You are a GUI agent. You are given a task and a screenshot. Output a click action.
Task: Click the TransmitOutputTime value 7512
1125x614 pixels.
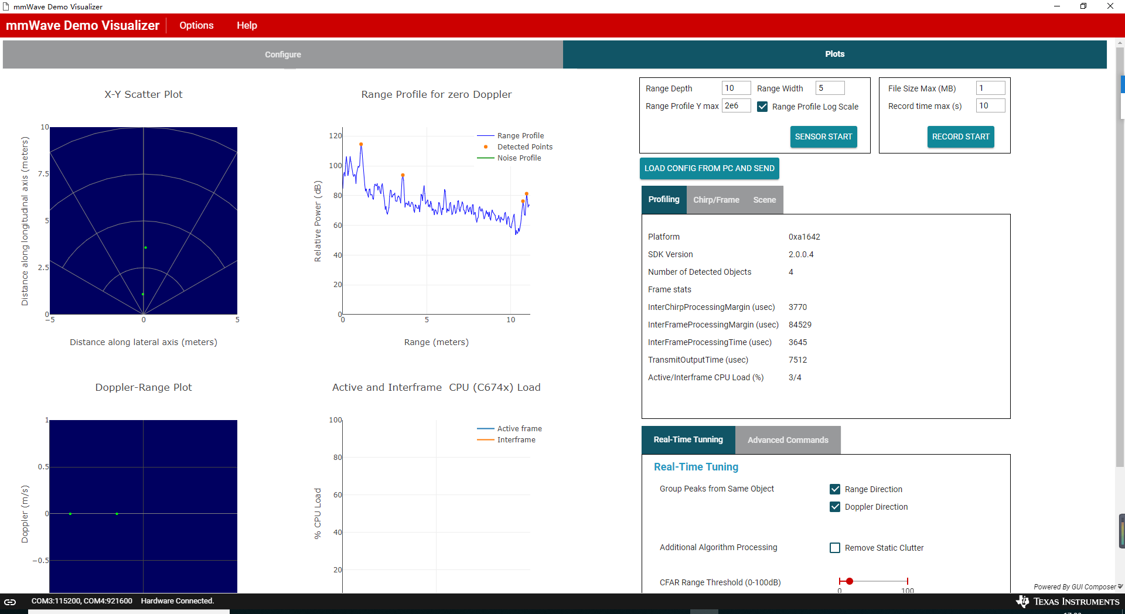(797, 360)
